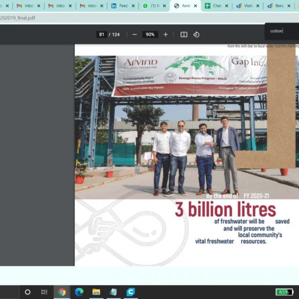This screenshot has height=299, width=299.
Task: Open the blue C app taskbar icon
Action: [x=131, y=292]
